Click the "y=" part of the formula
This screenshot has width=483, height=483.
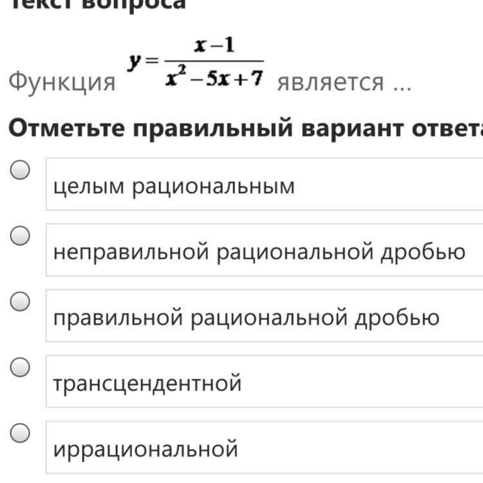point(142,62)
